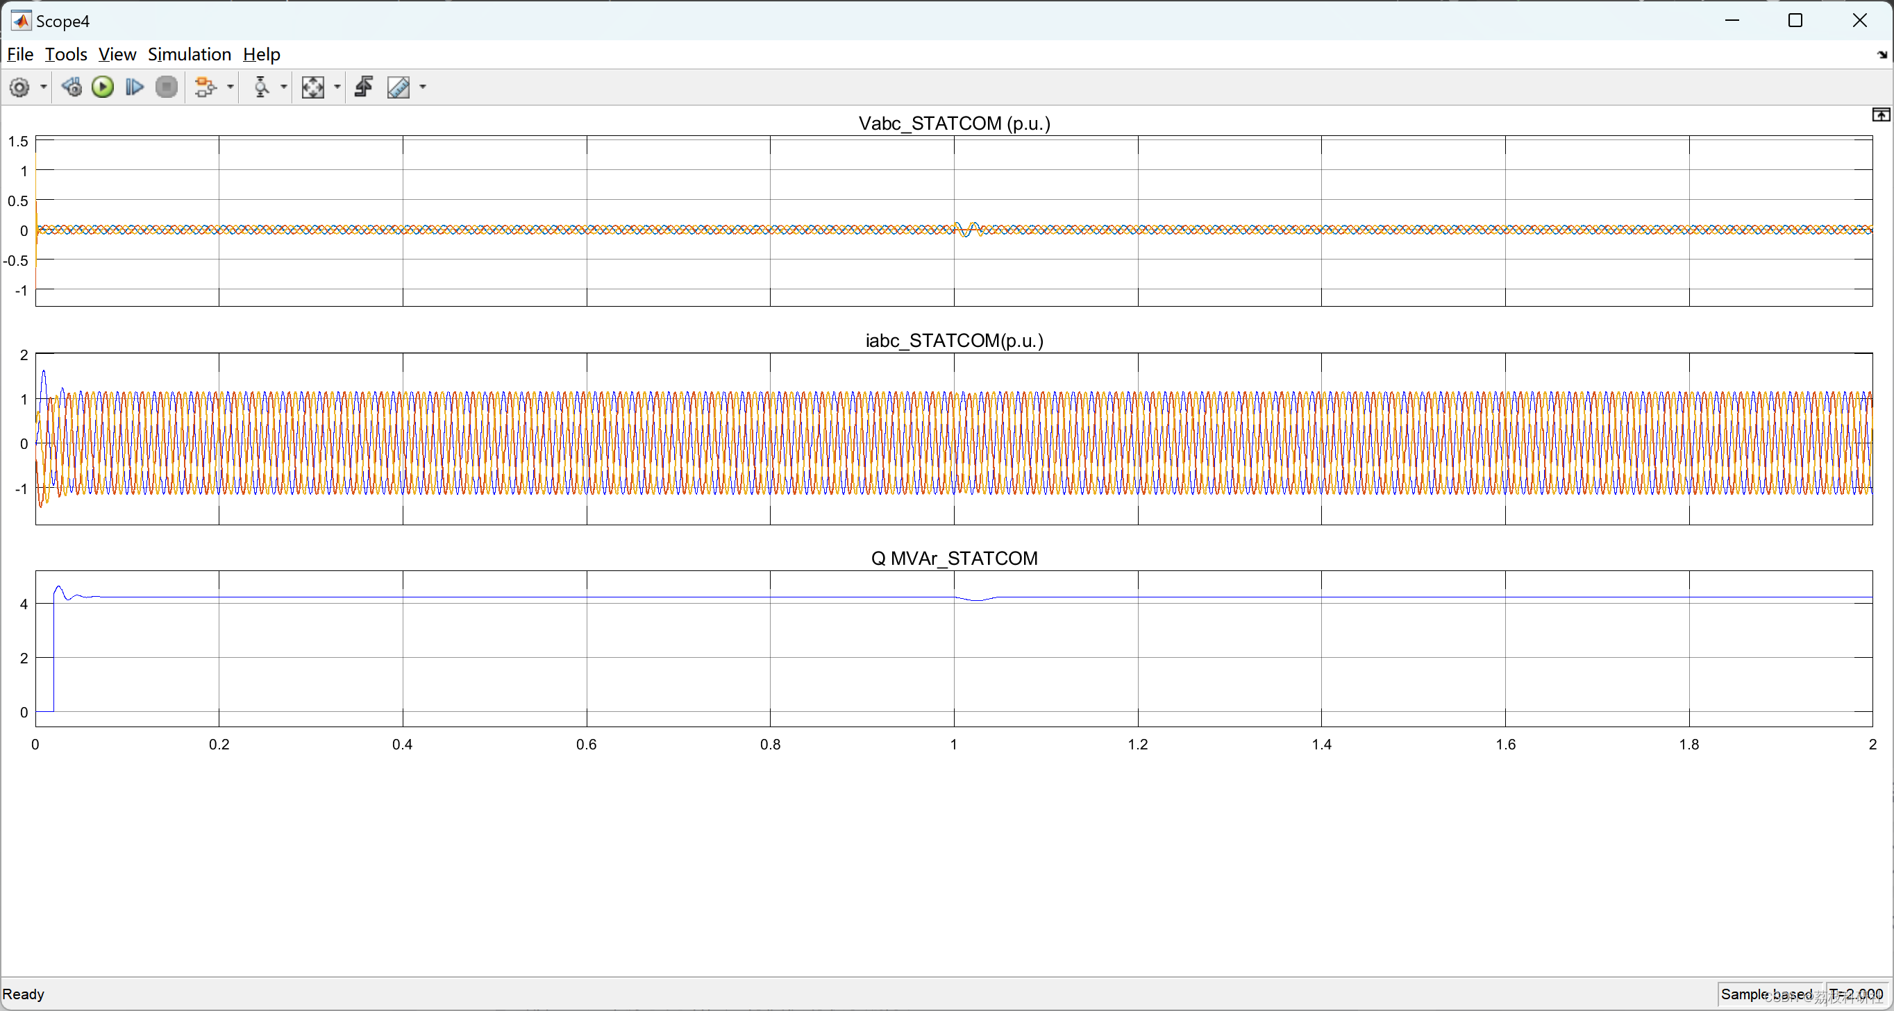
Task: Open the View menu
Action: coord(117,53)
